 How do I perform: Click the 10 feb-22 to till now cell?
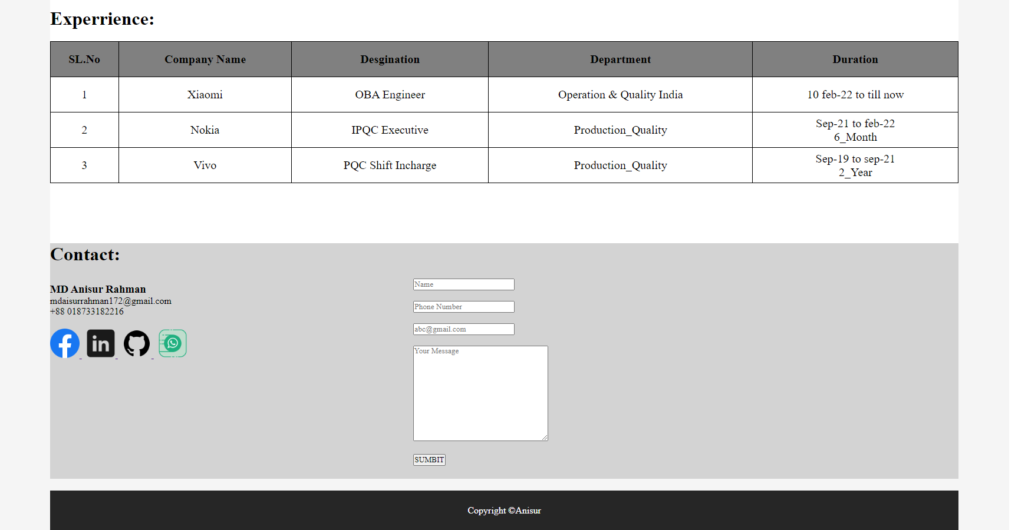(855, 95)
